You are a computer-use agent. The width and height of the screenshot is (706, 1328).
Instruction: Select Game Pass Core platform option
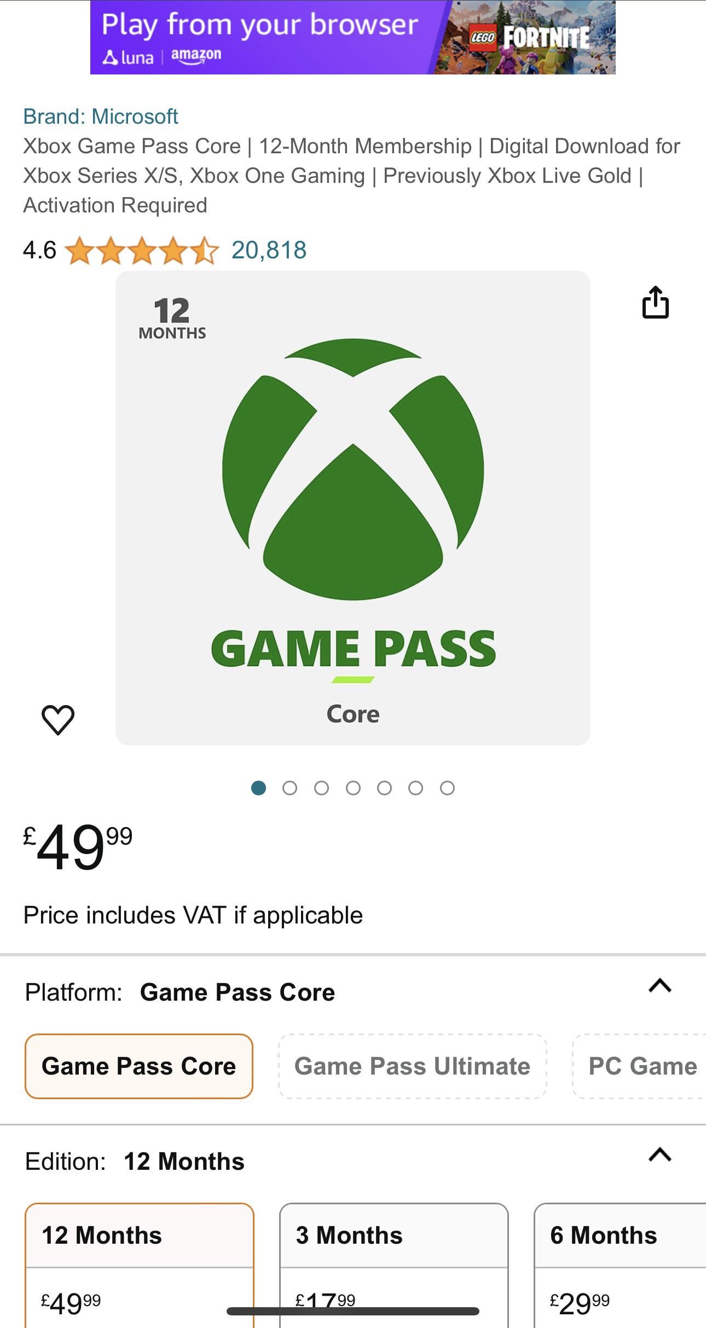click(x=139, y=1066)
